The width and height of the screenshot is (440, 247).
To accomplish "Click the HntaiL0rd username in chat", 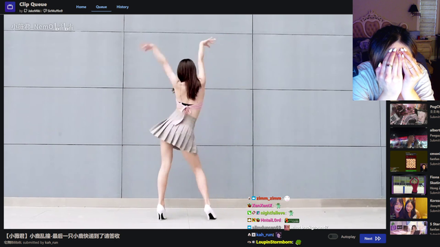I will coord(271,220).
